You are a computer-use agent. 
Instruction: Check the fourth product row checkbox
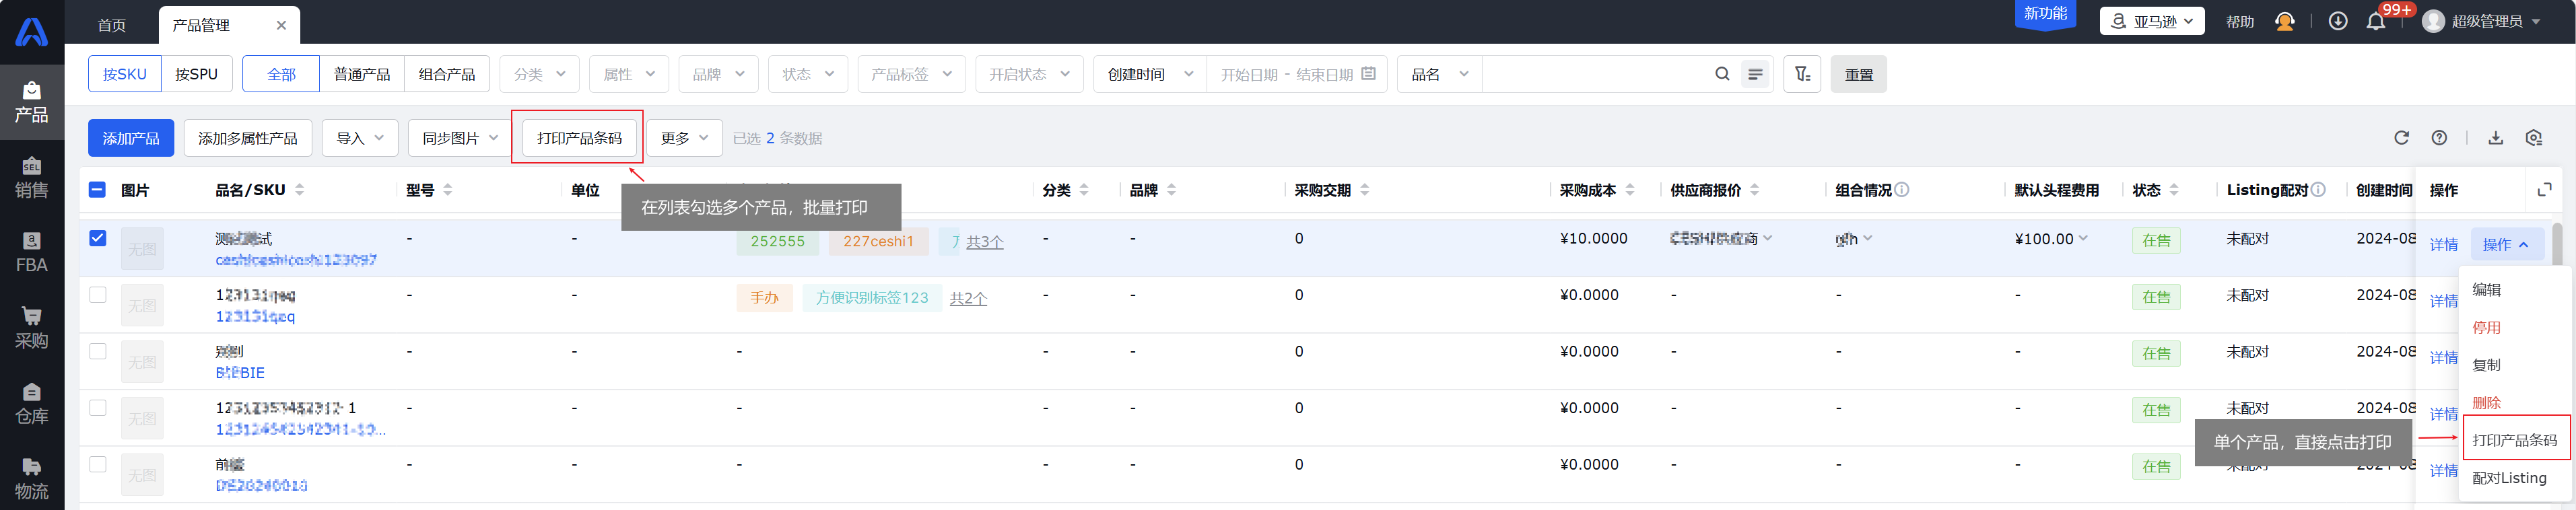[97, 408]
